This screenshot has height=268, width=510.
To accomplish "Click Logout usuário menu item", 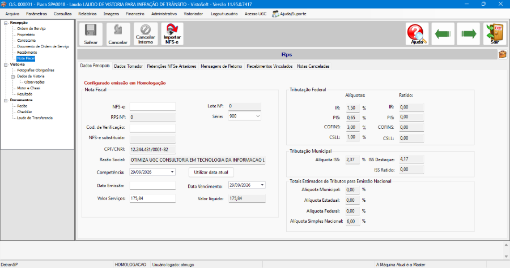I will pyautogui.click(x=224, y=14).
